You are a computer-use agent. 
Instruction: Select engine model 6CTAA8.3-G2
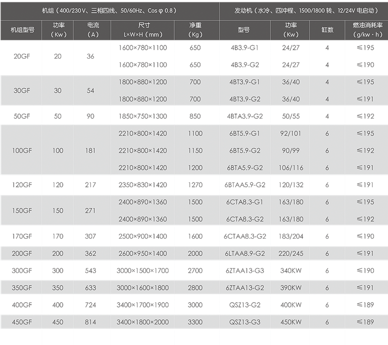[x=245, y=236]
